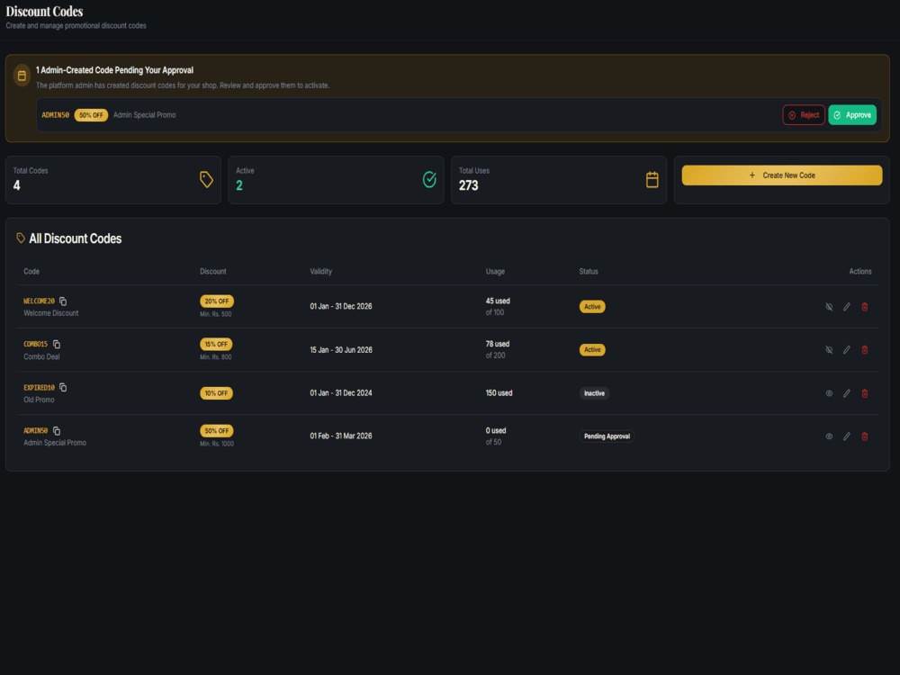Click the 45 used usage value
The width and height of the screenshot is (900, 675).
[498, 301]
